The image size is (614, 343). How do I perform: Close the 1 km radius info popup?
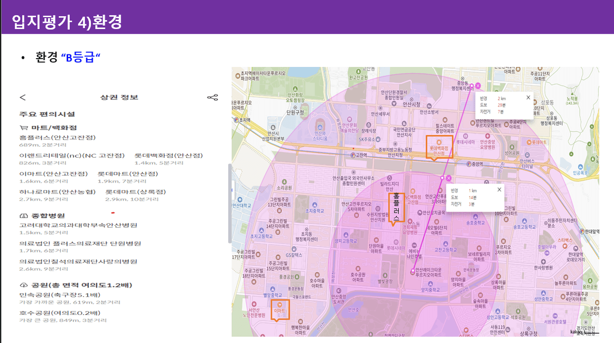click(499, 189)
